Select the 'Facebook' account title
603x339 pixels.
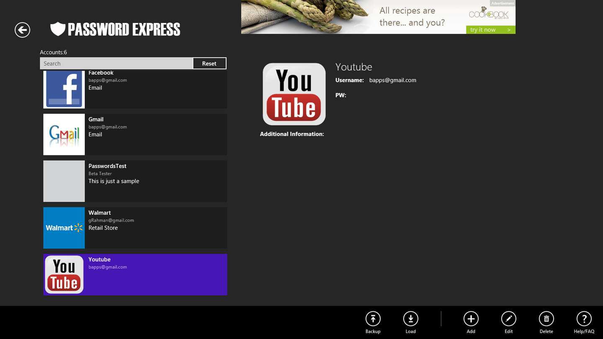pyautogui.click(x=101, y=73)
